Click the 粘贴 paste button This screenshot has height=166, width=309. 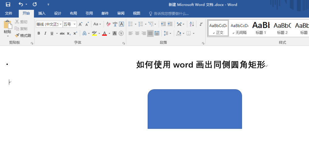8,28
